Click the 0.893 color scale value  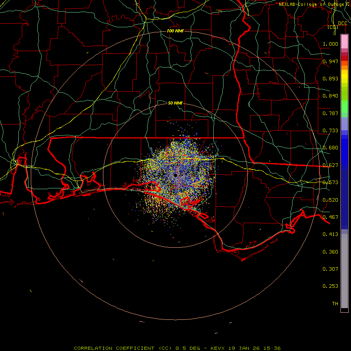tap(330, 78)
